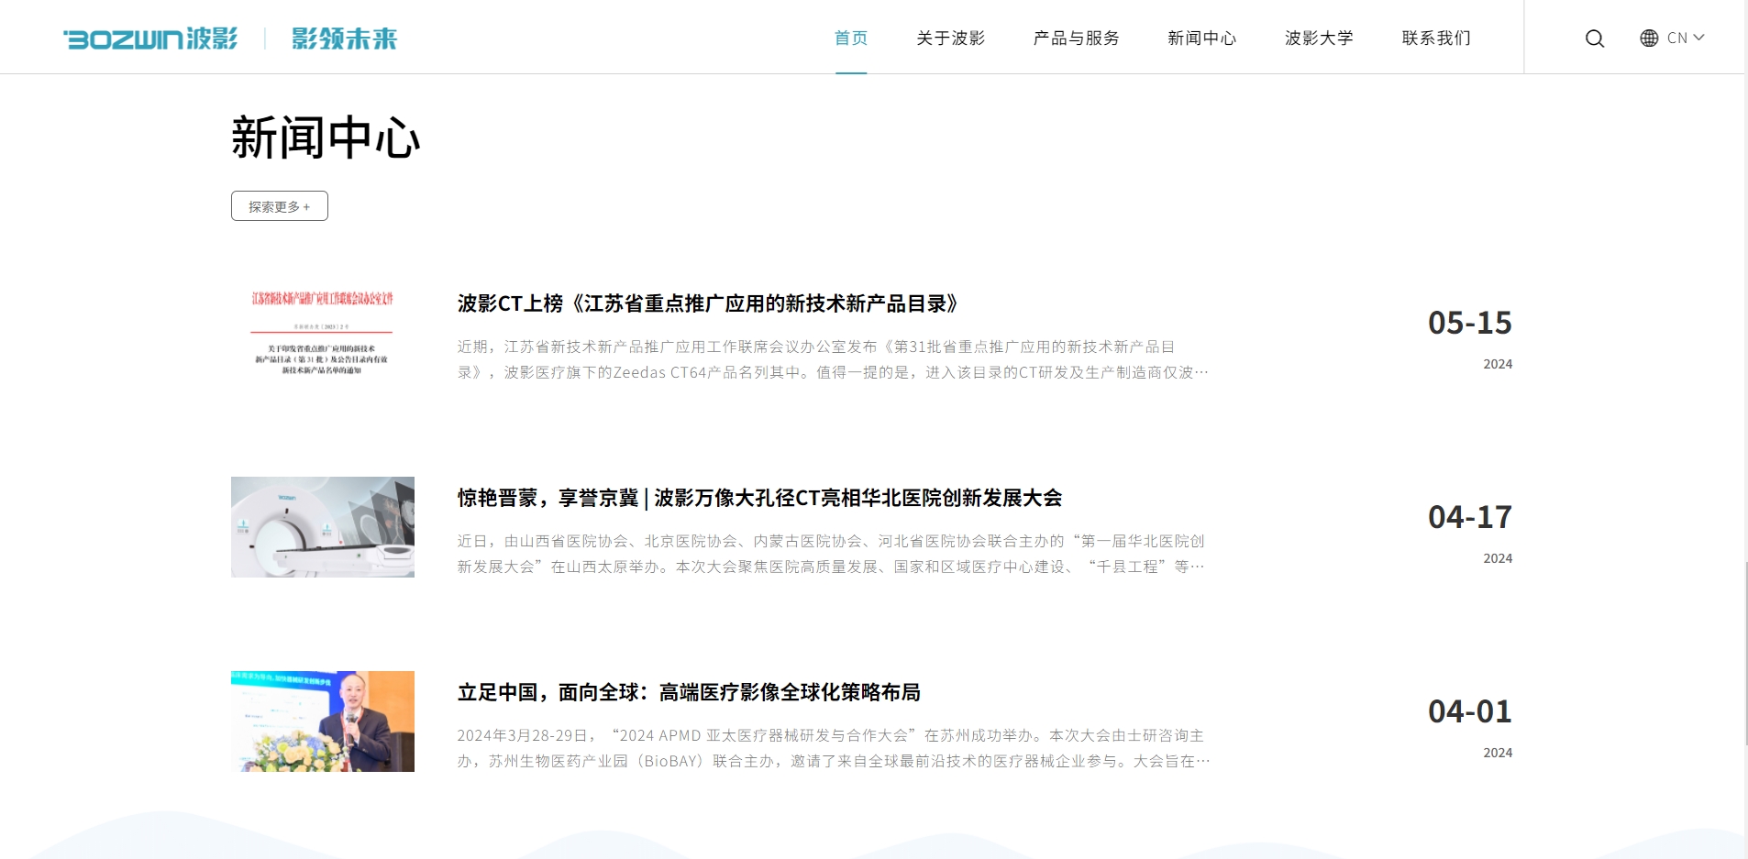Click the conference speaker thumbnail image

[323, 721]
